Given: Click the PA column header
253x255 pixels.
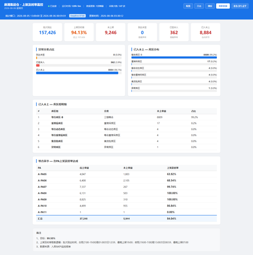Looking at the screenshot, I should click(39, 168).
